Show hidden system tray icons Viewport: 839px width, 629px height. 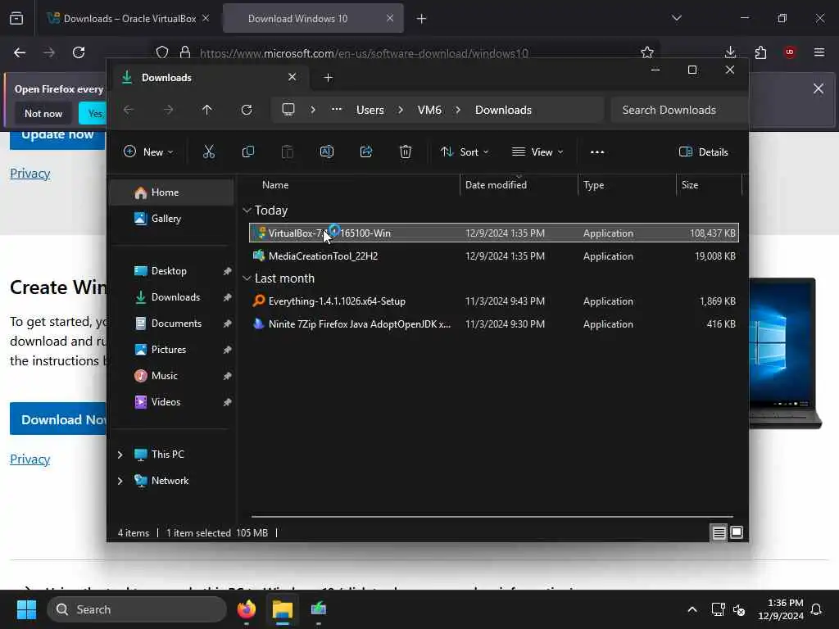(692, 609)
